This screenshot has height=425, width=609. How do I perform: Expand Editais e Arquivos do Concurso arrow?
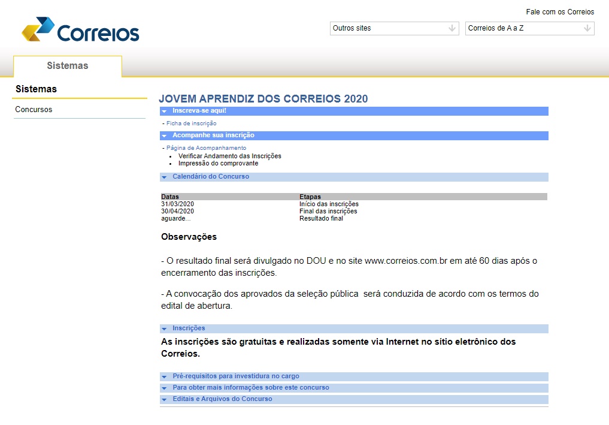164,399
